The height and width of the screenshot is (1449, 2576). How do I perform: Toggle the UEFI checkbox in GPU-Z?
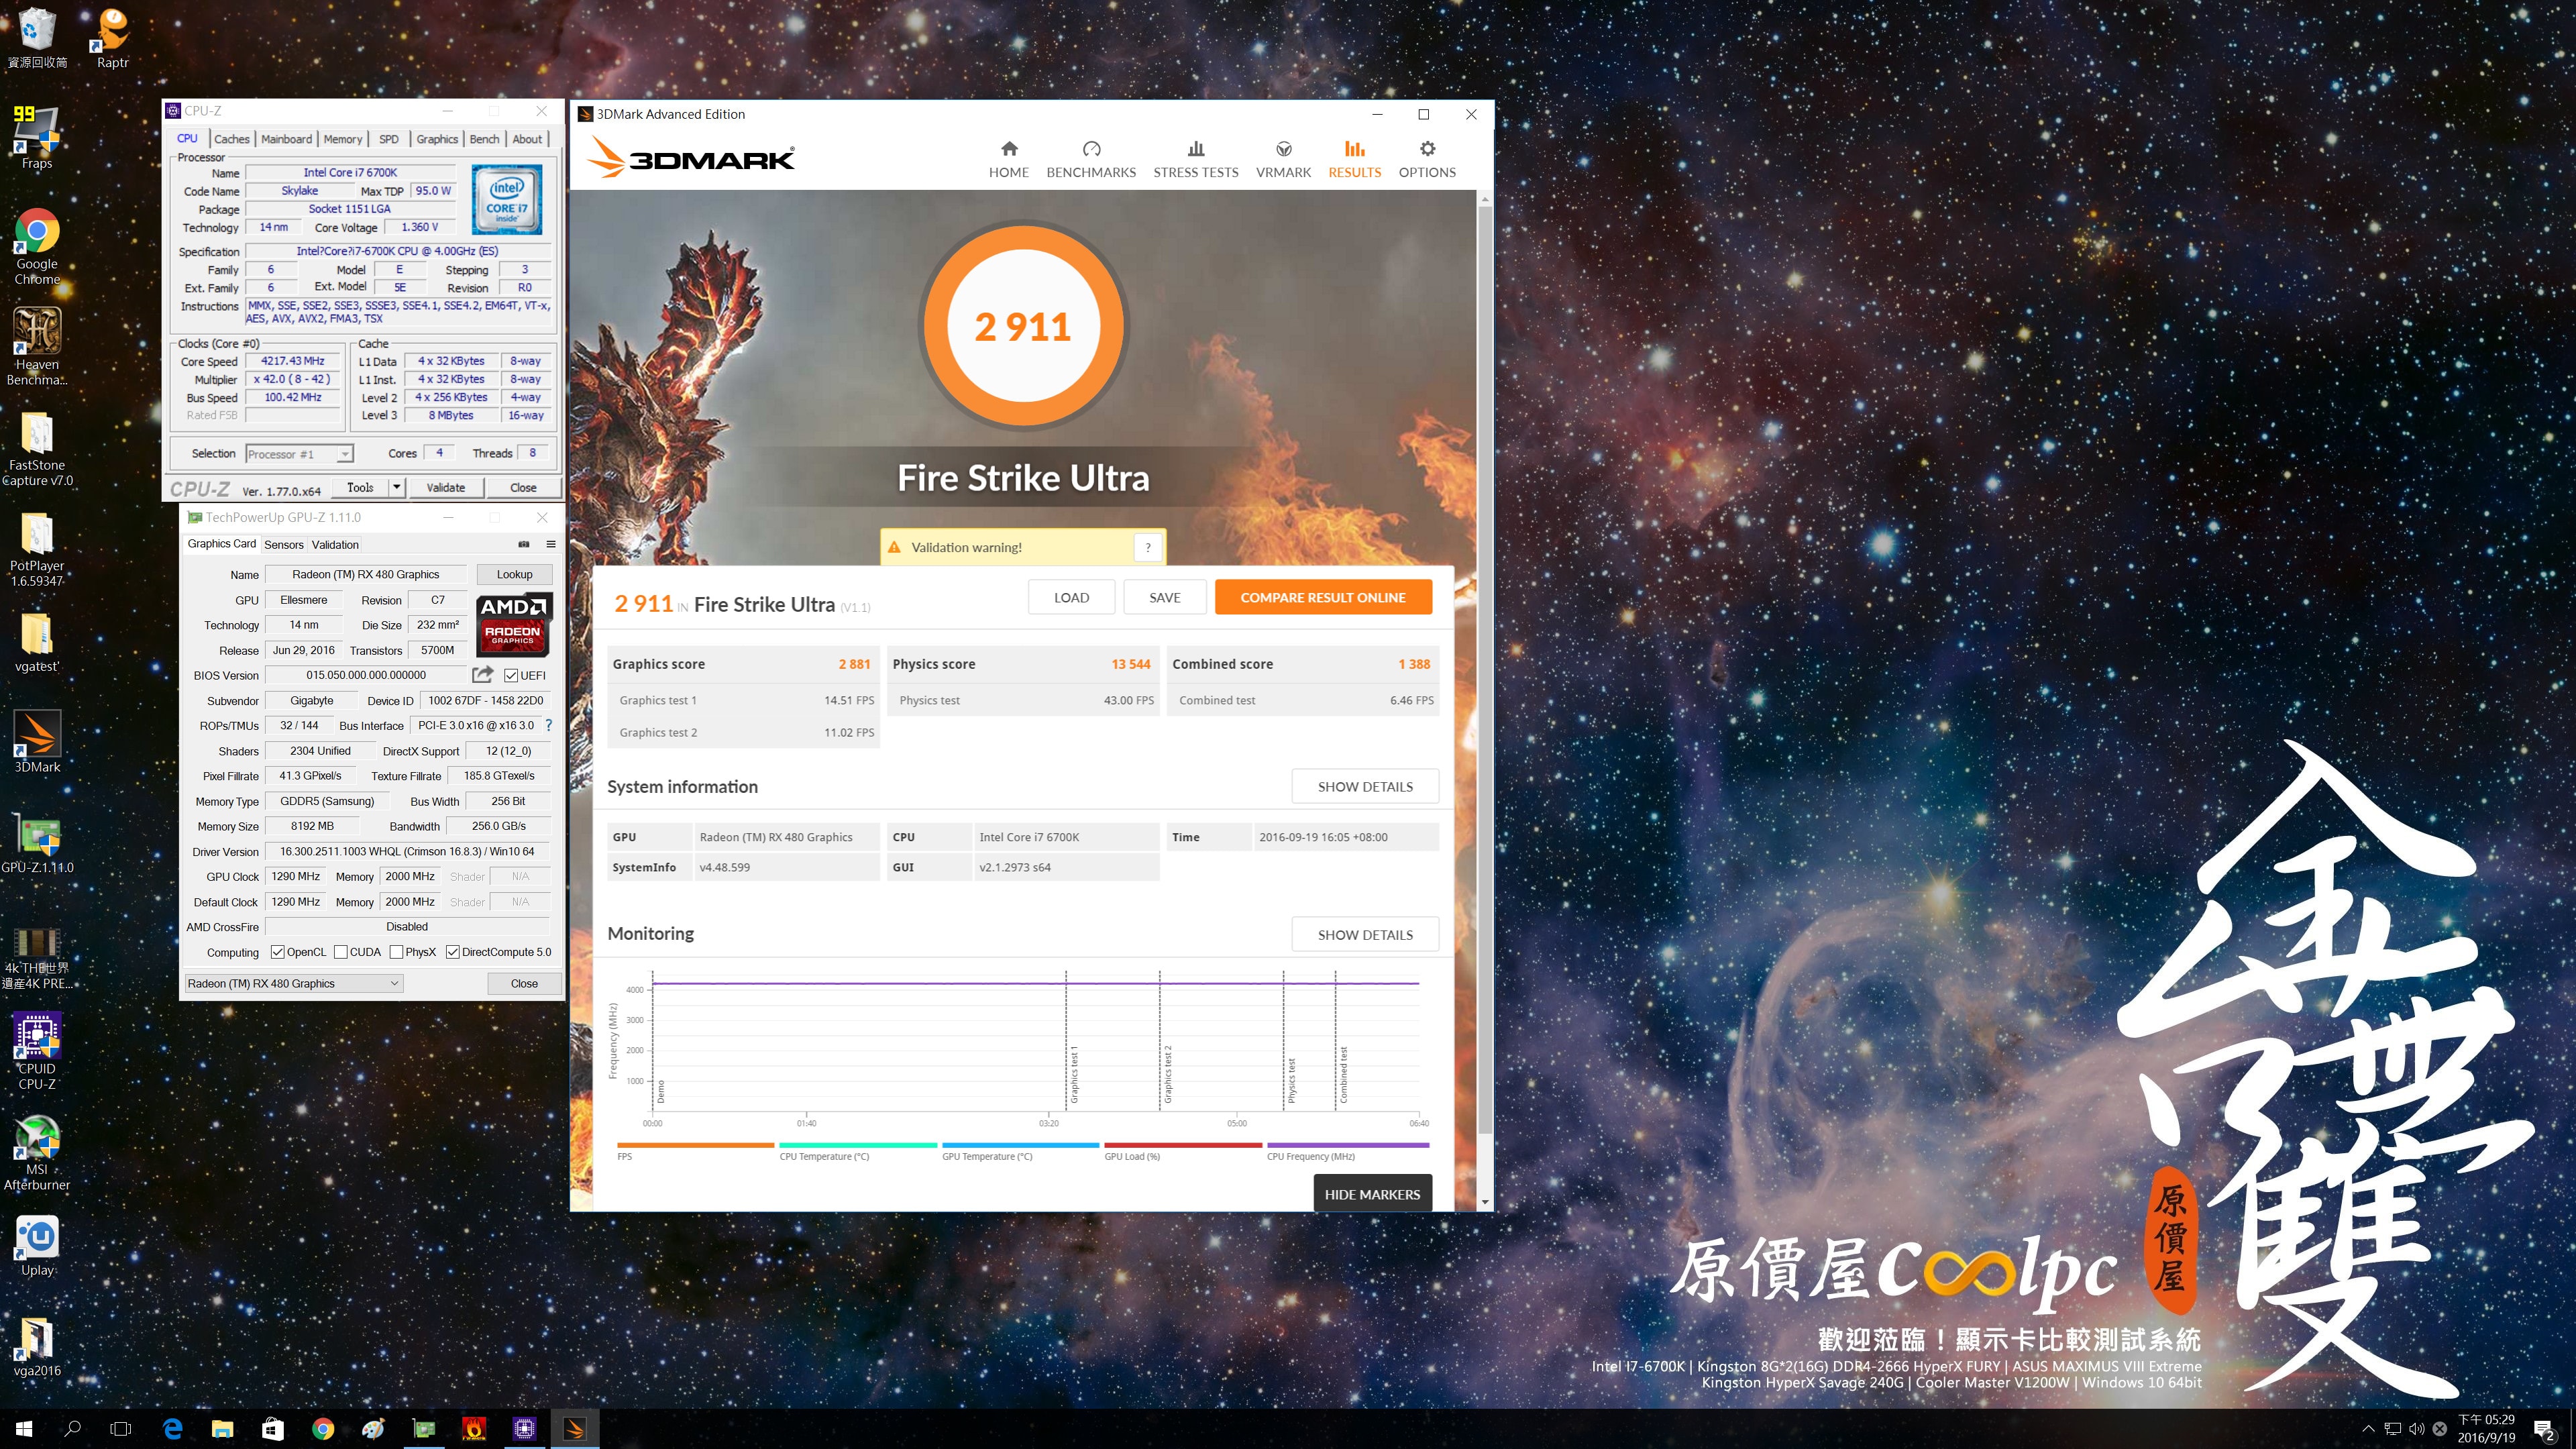tap(511, 675)
